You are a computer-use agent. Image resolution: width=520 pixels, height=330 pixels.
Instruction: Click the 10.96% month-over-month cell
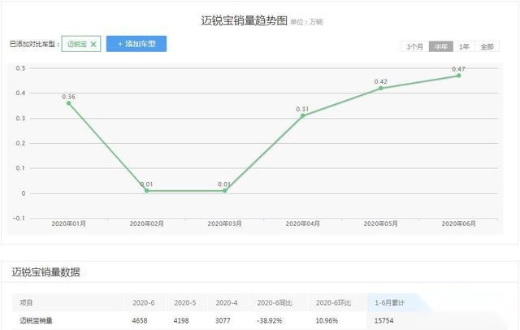click(x=327, y=321)
